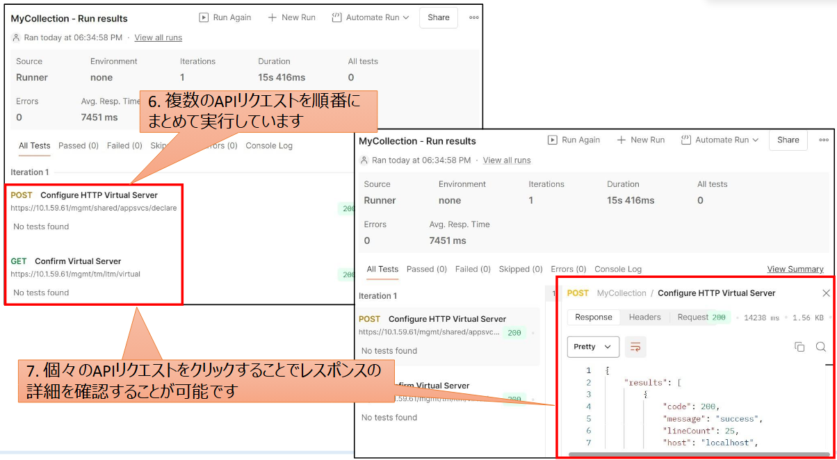
Task: Click the search icon in the response panel
Action: tap(820, 347)
